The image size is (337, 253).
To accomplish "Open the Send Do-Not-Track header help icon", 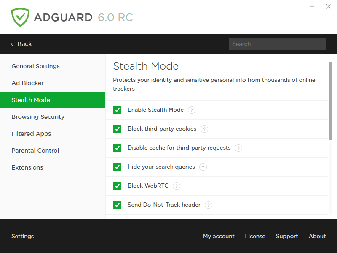I will point(209,205).
